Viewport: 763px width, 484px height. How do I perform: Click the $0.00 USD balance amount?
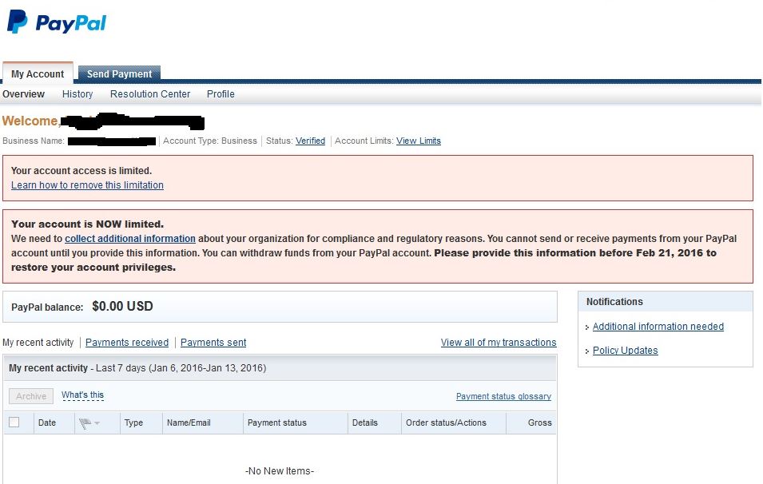pyautogui.click(x=122, y=306)
